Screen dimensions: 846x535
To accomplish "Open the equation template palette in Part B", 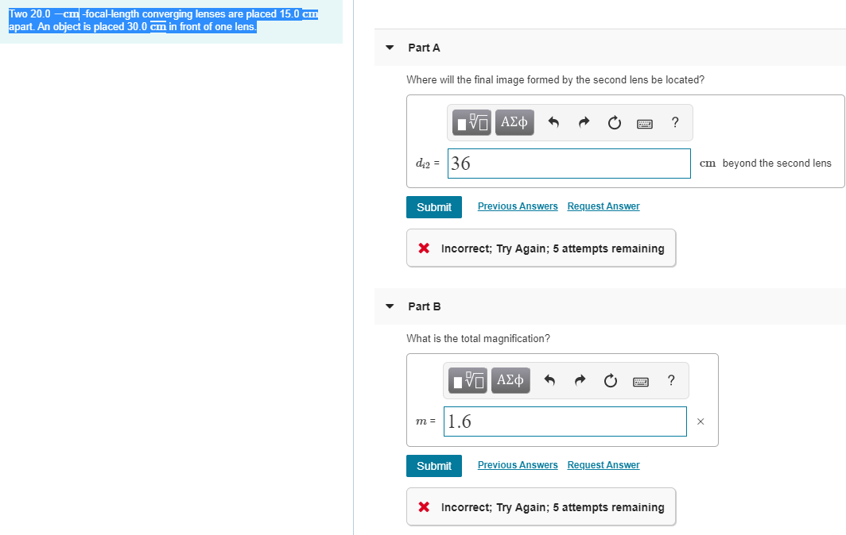I will [467, 380].
